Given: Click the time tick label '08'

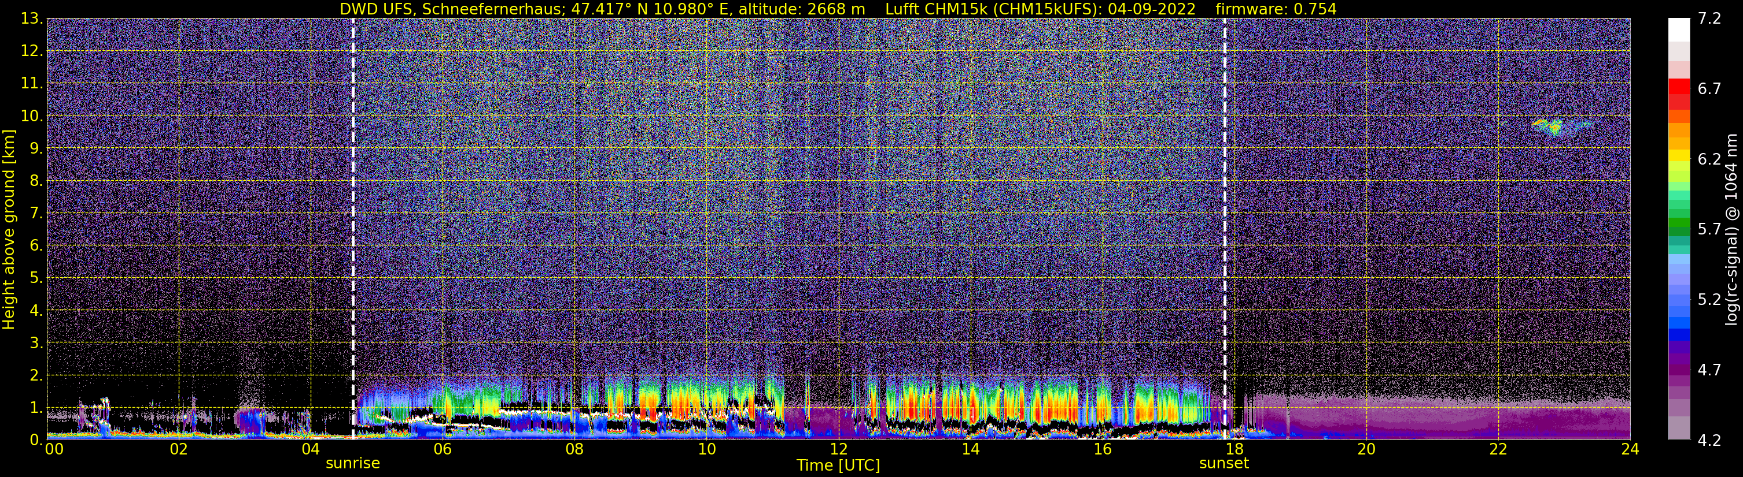Looking at the screenshot, I should (574, 449).
